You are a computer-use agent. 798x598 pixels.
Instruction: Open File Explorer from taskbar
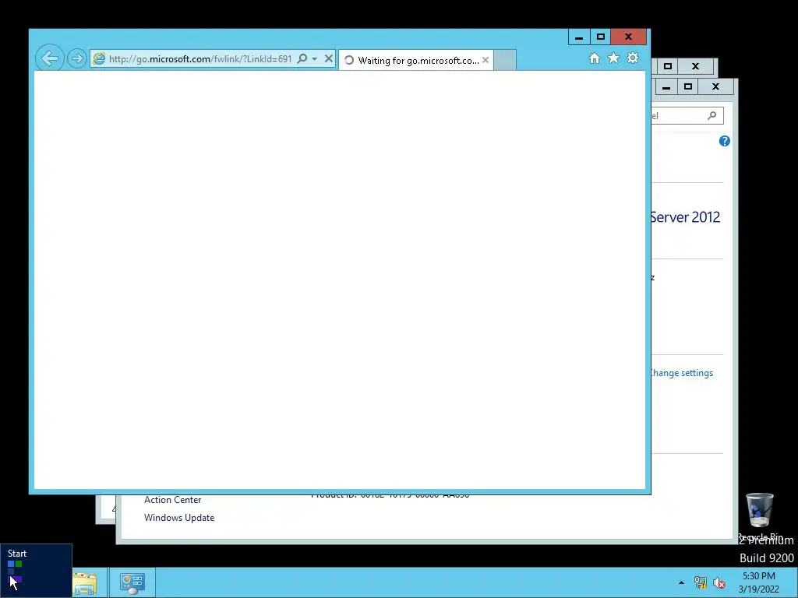coord(84,582)
